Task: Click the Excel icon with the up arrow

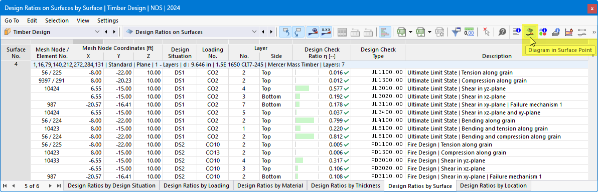Action: (x=420, y=32)
